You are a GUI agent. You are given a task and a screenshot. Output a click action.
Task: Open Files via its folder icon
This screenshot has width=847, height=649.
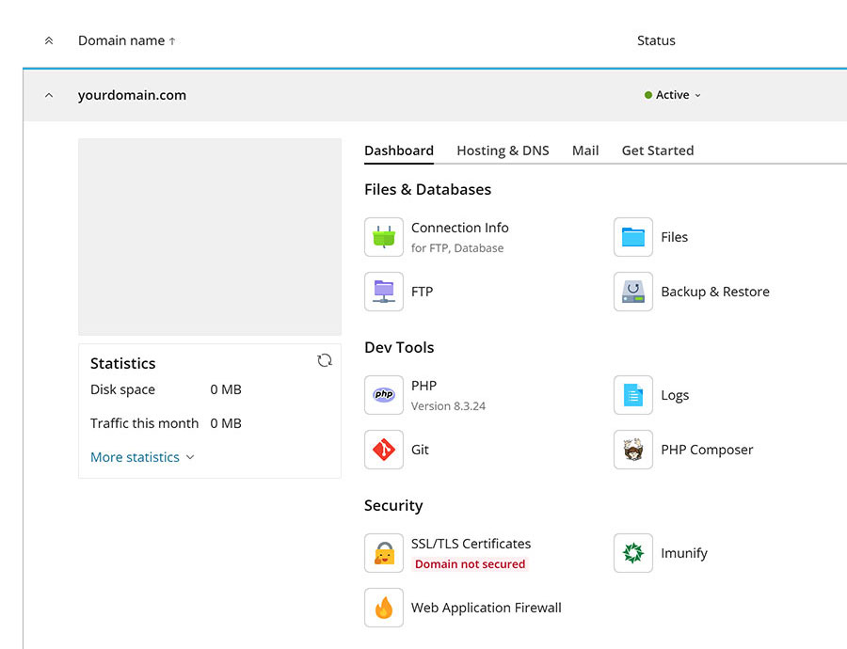[x=631, y=237]
